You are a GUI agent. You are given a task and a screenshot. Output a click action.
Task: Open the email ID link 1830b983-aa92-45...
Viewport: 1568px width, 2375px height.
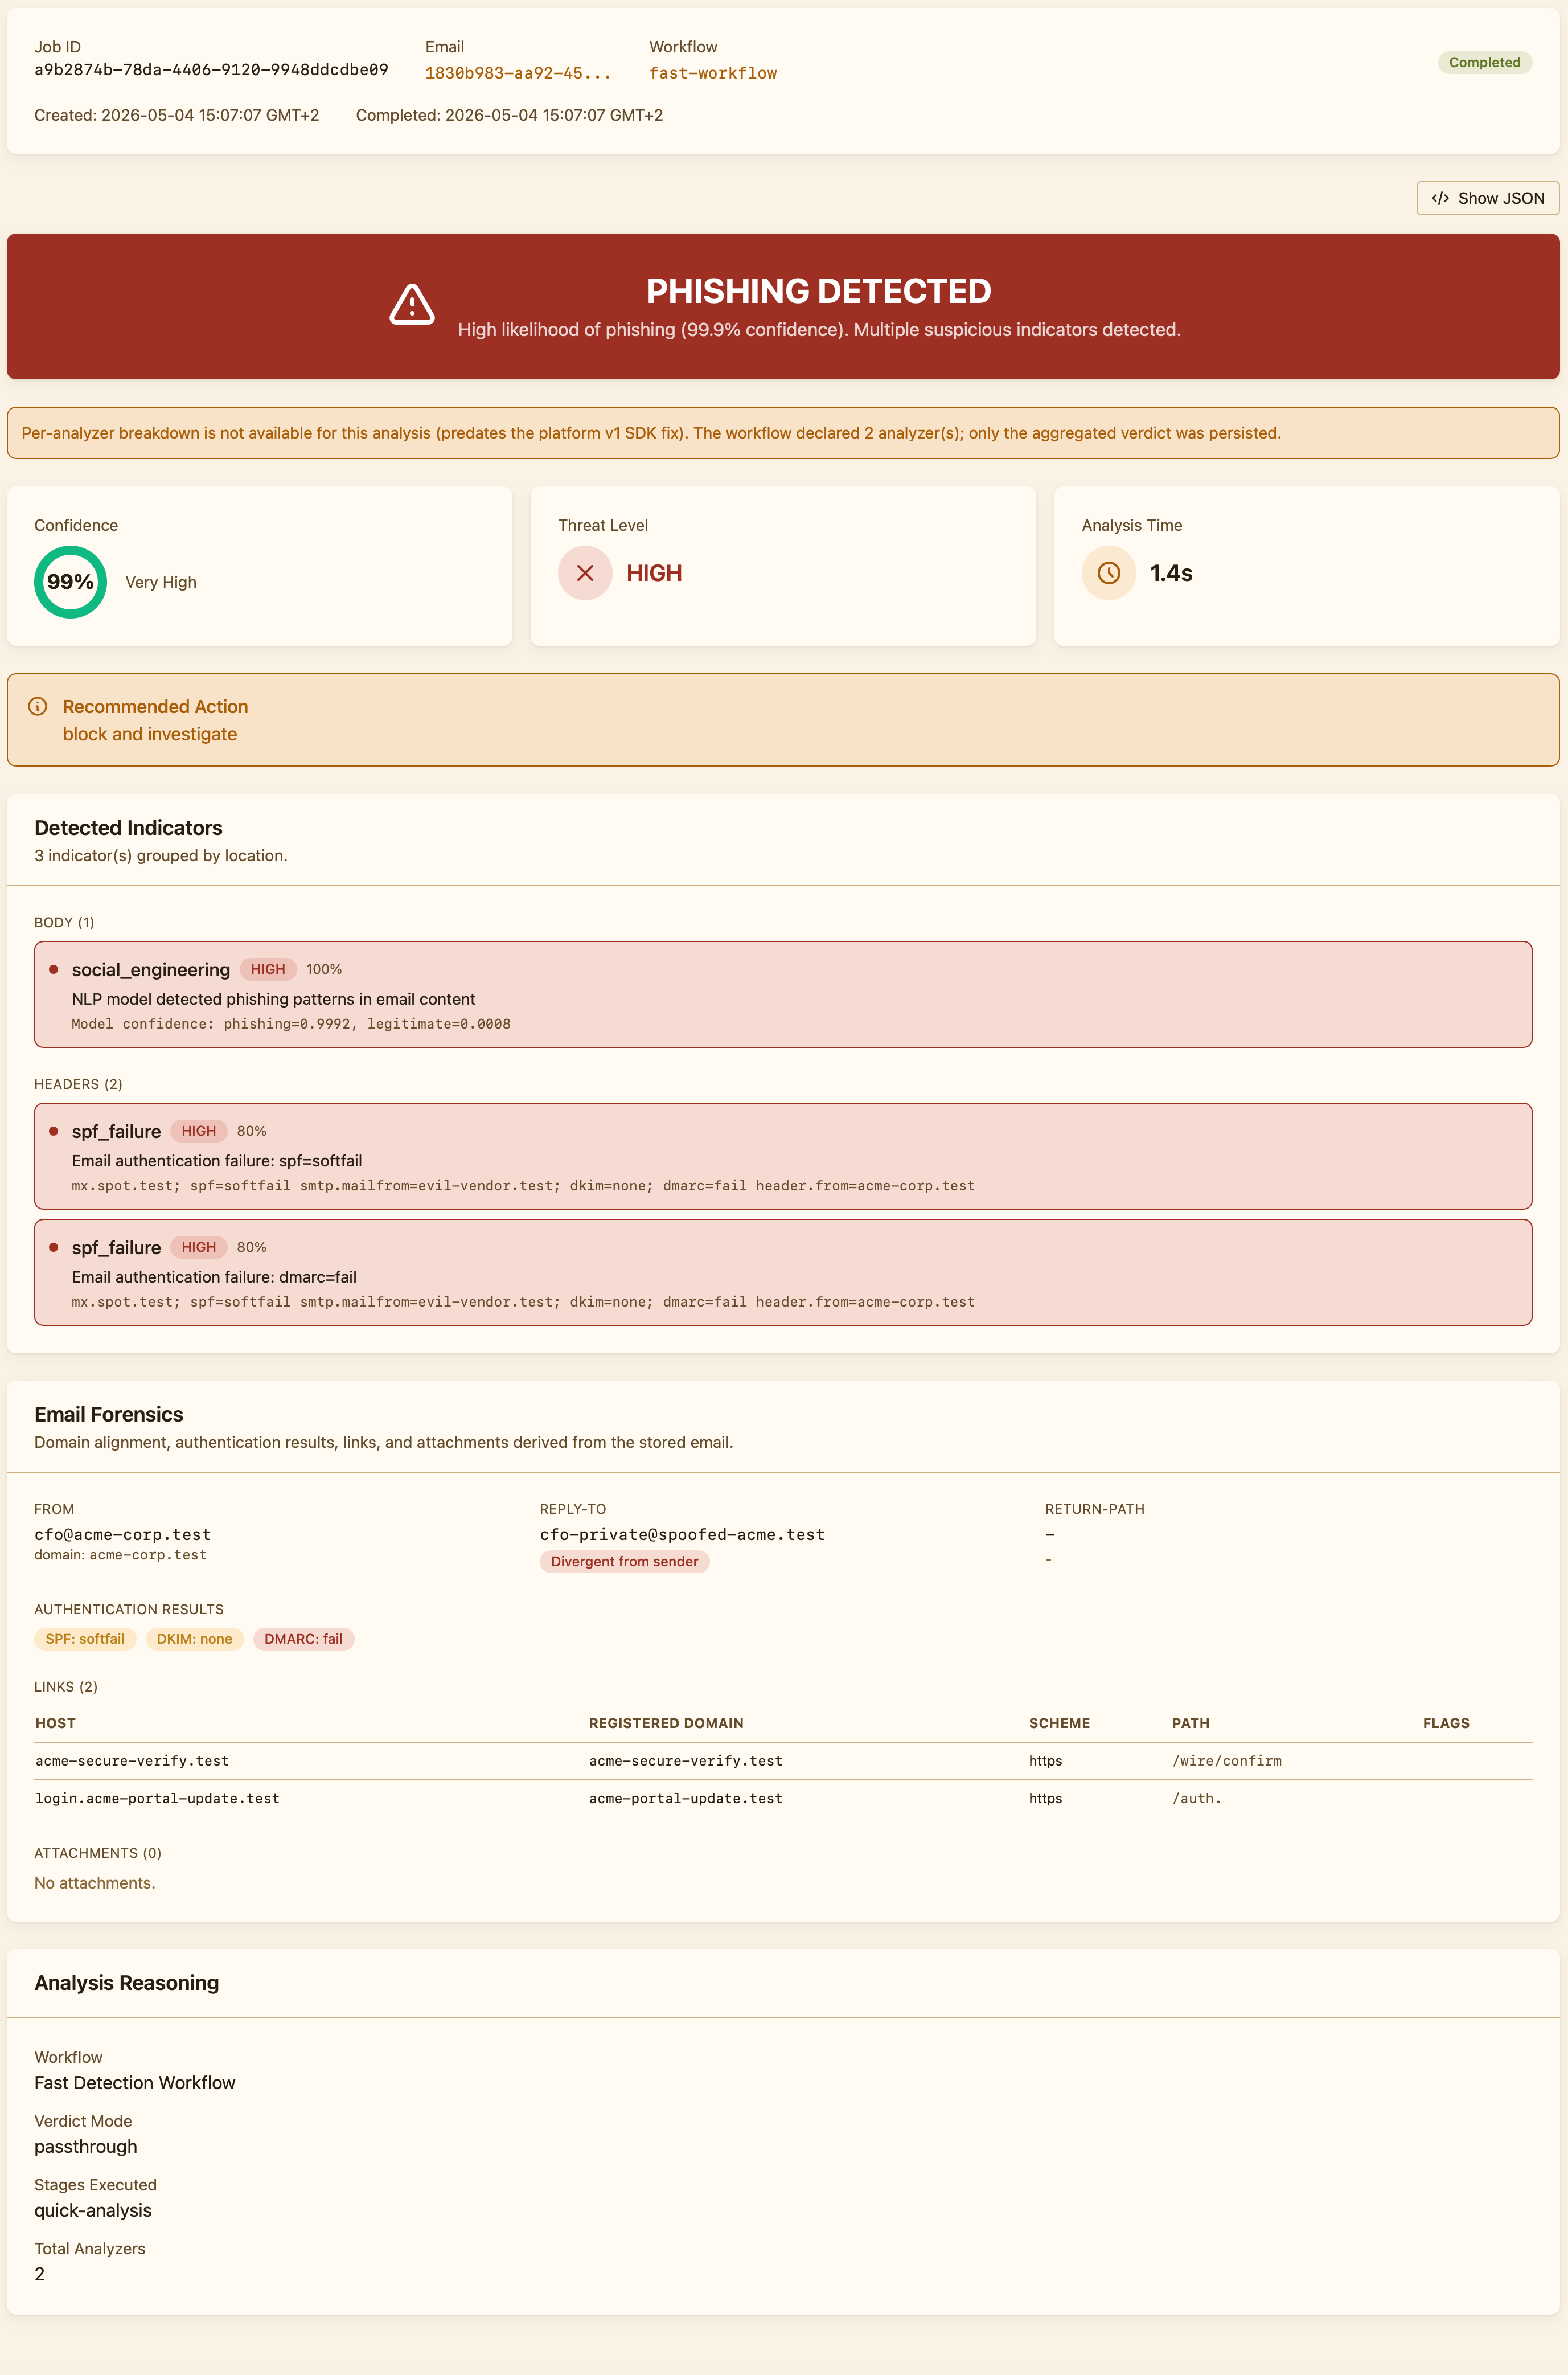(x=517, y=73)
